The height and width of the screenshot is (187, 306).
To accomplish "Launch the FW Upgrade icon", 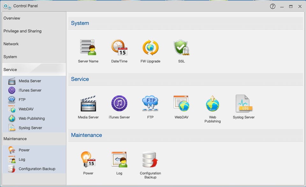I will pos(150,47).
